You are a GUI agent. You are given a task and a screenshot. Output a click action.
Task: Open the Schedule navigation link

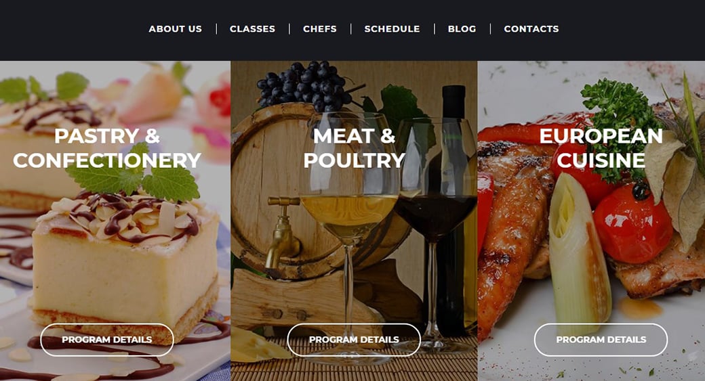click(392, 28)
